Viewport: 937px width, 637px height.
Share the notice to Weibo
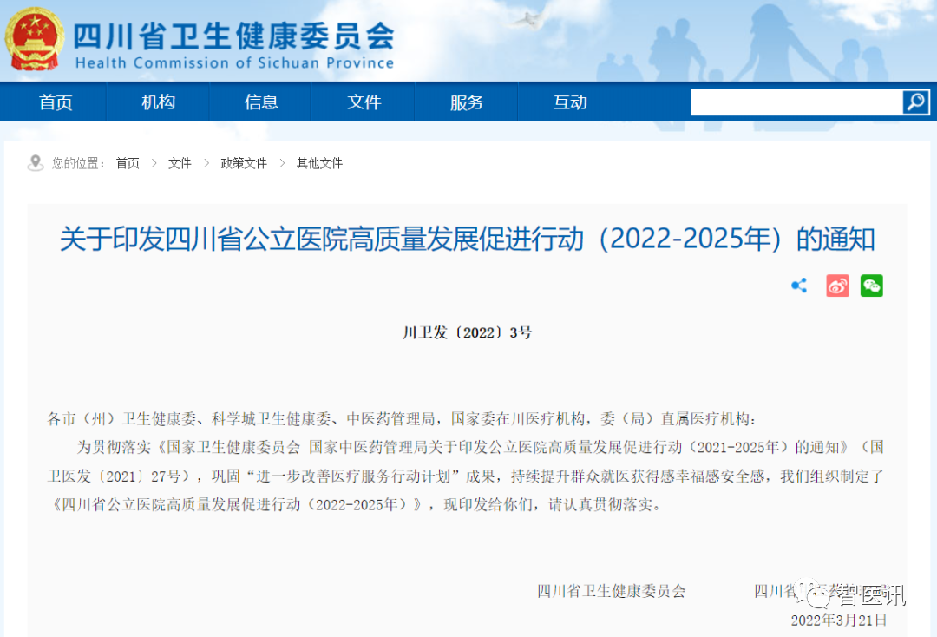tap(836, 286)
